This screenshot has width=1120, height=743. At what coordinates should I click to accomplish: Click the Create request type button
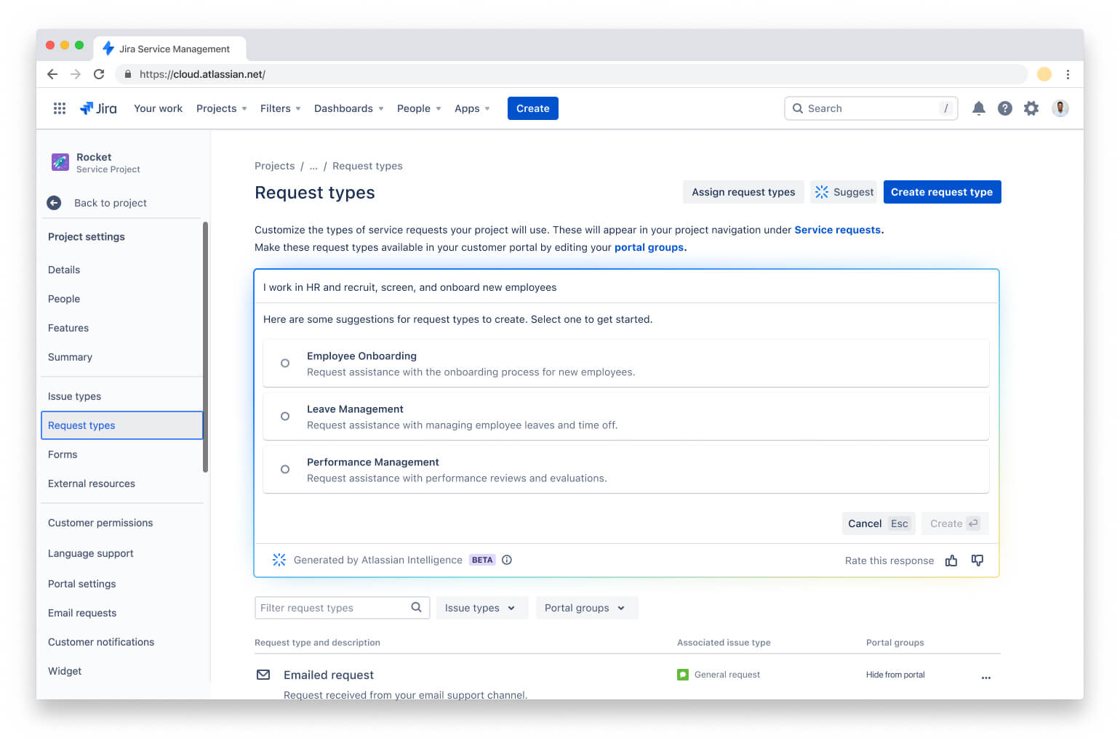[x=942, y=191]
